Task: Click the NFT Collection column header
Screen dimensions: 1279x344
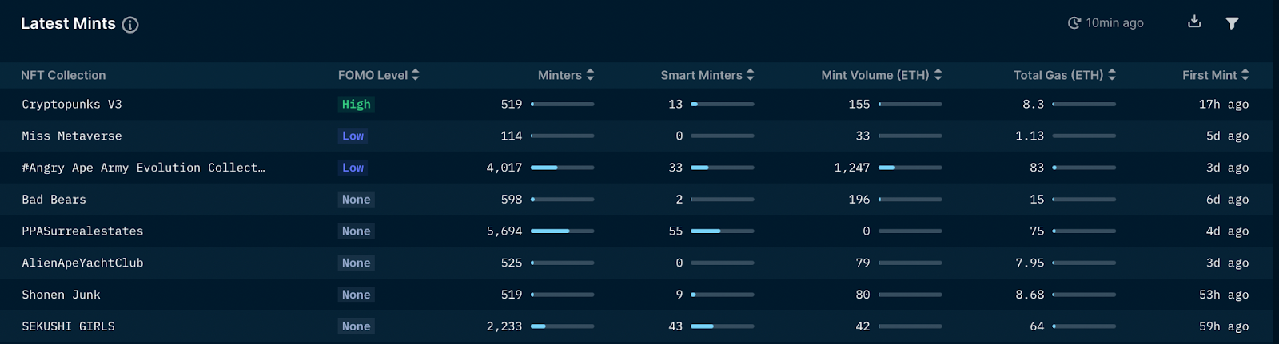Action: [63, 75]
